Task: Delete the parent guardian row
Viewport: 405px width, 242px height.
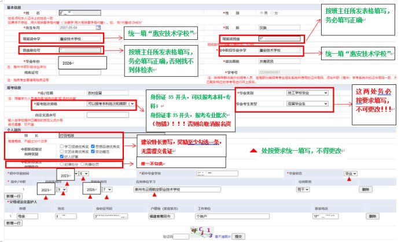Action: (x=372, y=216)
